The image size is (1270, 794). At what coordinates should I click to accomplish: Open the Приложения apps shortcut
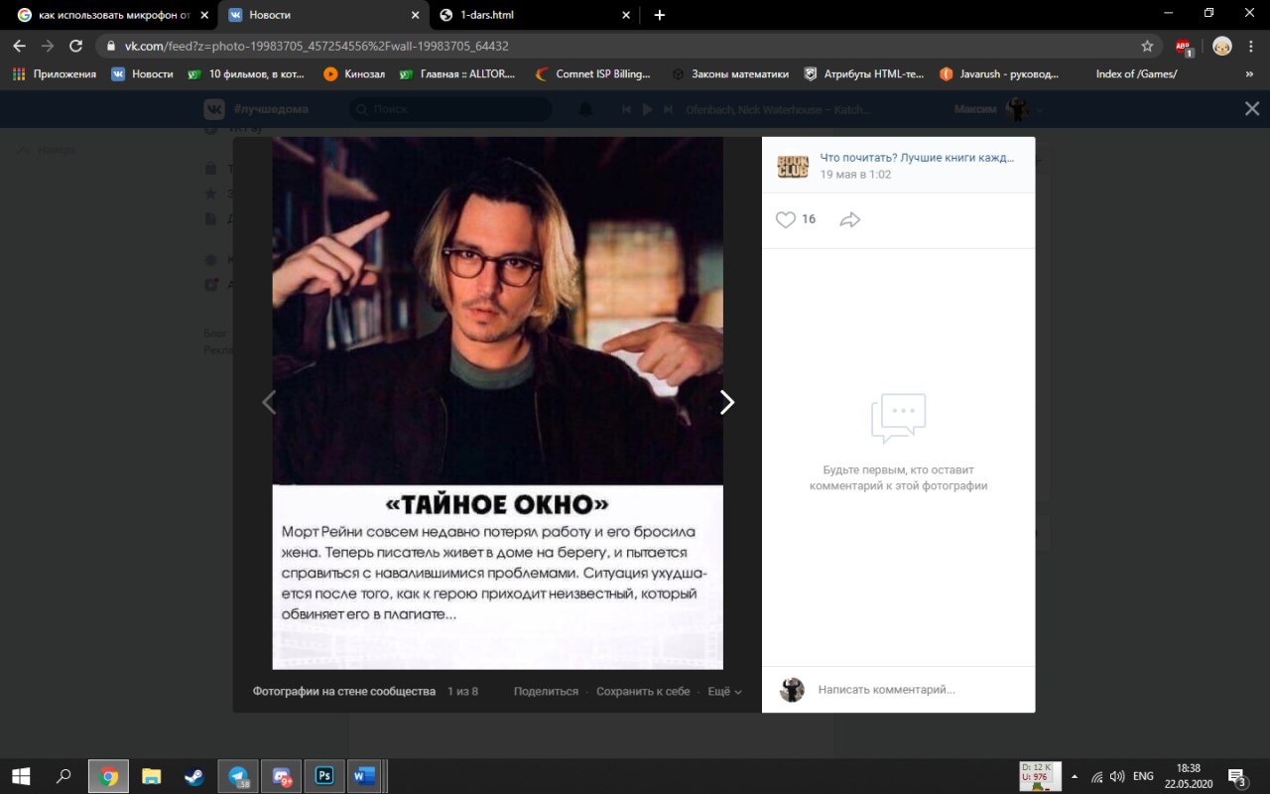(55, 73)
